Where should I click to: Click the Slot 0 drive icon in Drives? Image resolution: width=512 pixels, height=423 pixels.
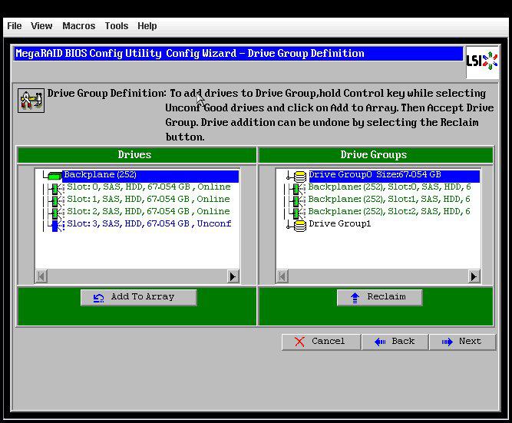55,187
